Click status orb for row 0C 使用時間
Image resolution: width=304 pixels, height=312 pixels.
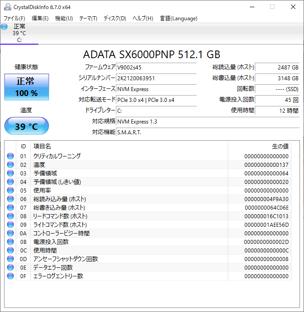pos(10,250)
